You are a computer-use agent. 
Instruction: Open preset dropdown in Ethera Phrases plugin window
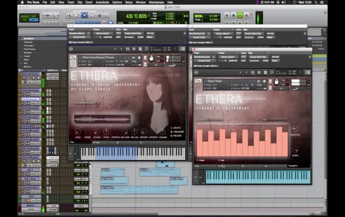[x=103, y=33]
